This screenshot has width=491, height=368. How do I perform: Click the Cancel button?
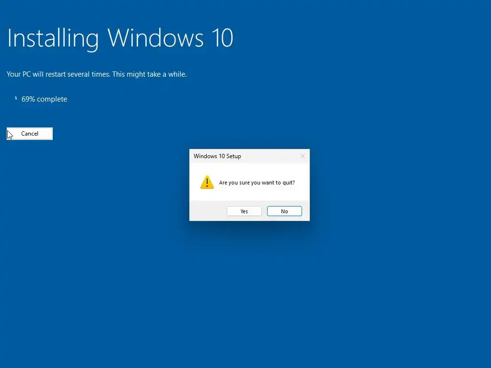30,134
